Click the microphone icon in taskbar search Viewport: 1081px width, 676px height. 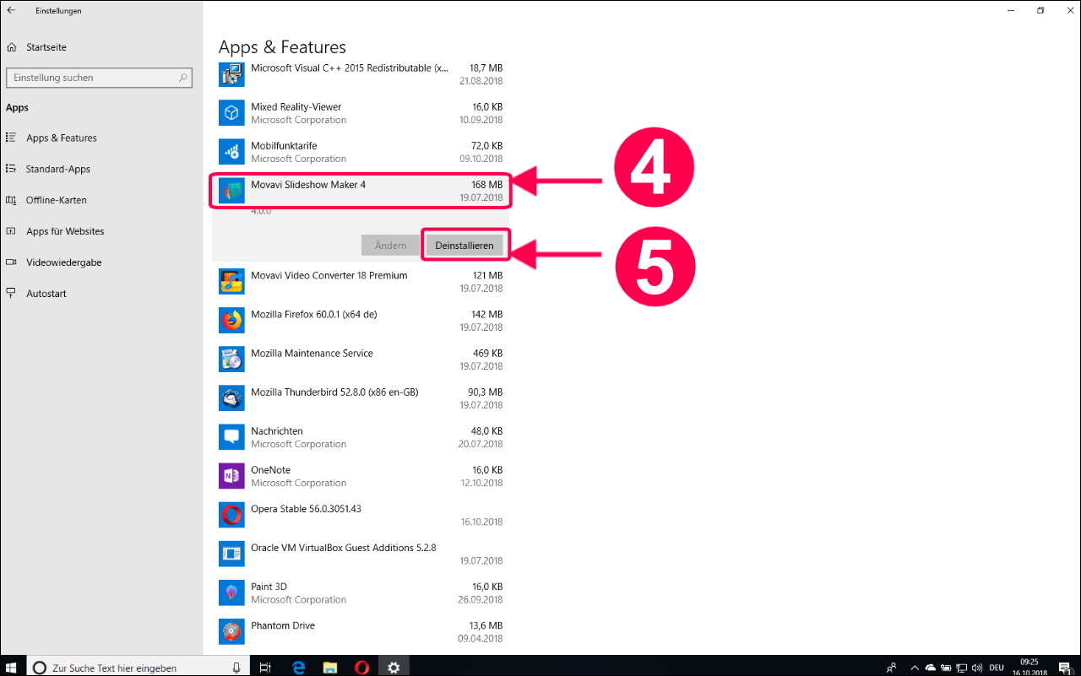click(236, 668)
